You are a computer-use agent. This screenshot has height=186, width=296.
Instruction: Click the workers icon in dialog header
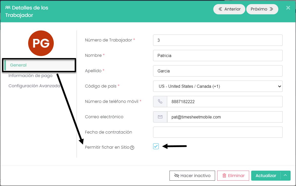click(x=8, y=8)
